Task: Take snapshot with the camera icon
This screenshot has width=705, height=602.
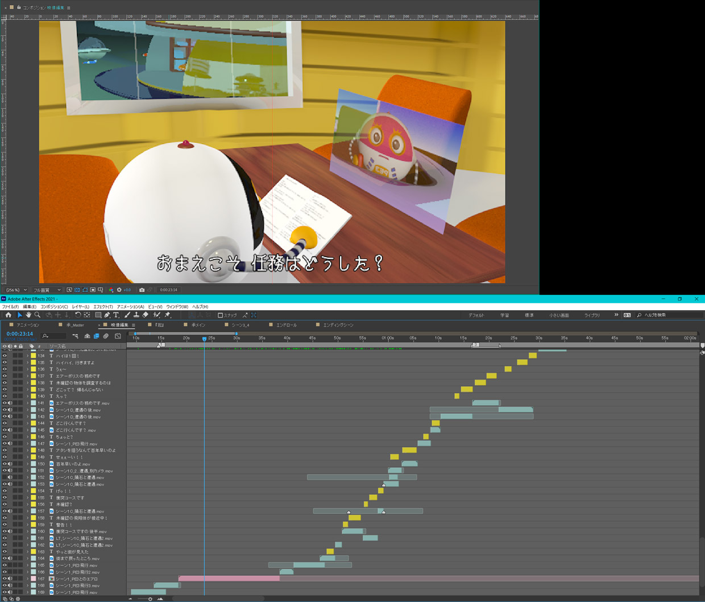Action: click(142, 290)
